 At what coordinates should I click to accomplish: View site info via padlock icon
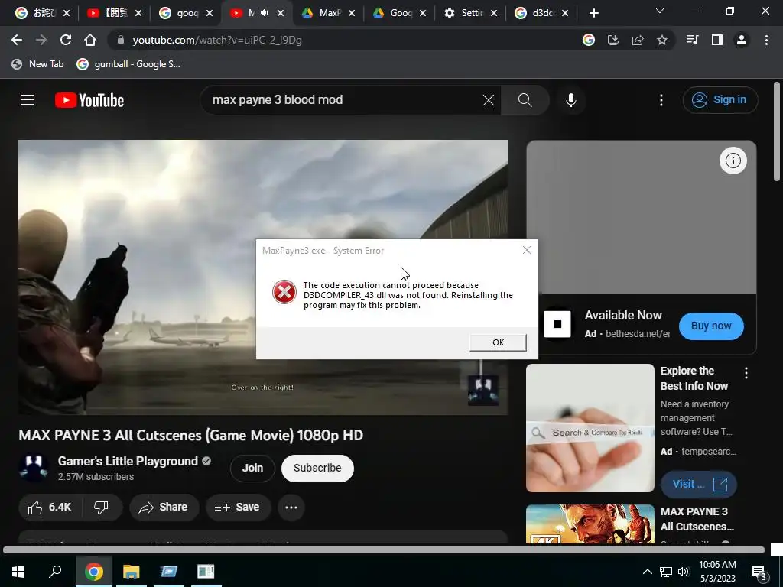120,40
